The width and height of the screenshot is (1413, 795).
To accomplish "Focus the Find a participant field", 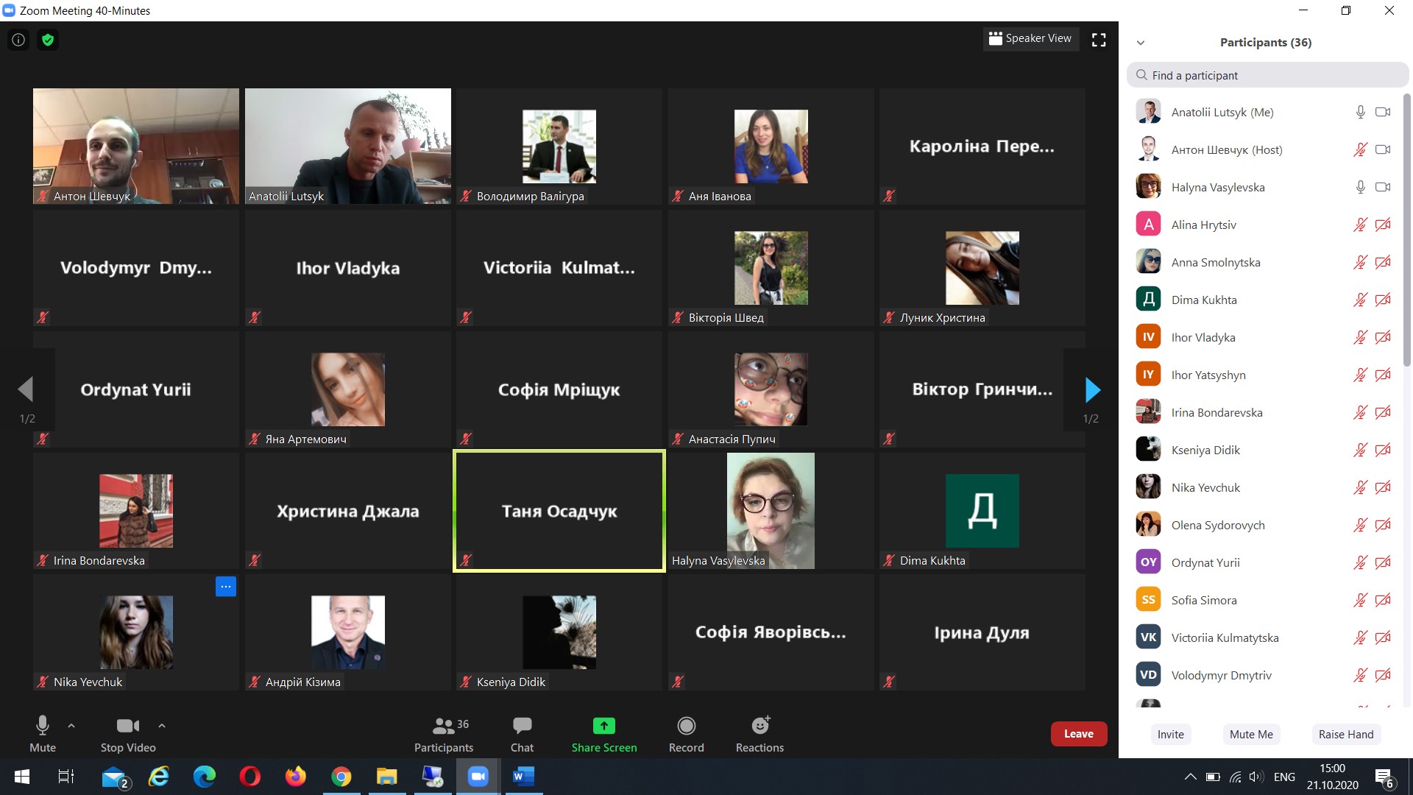I will click(1267, 75).
